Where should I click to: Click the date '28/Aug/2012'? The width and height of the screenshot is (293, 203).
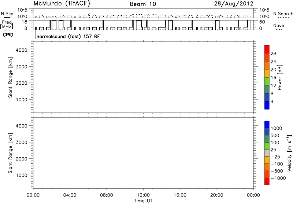click(234, 4)
